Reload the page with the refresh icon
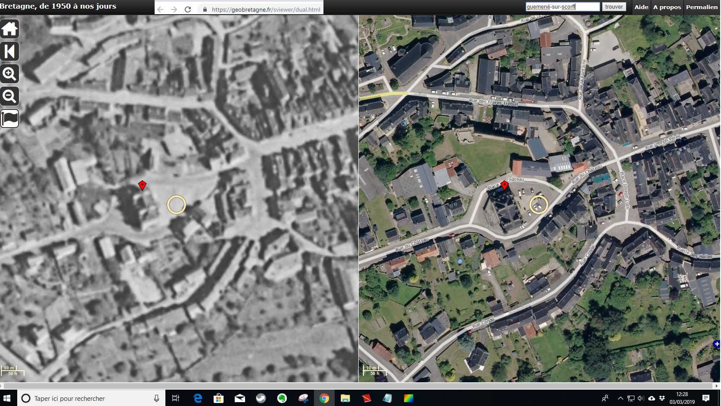 click(x=188, y=9)
